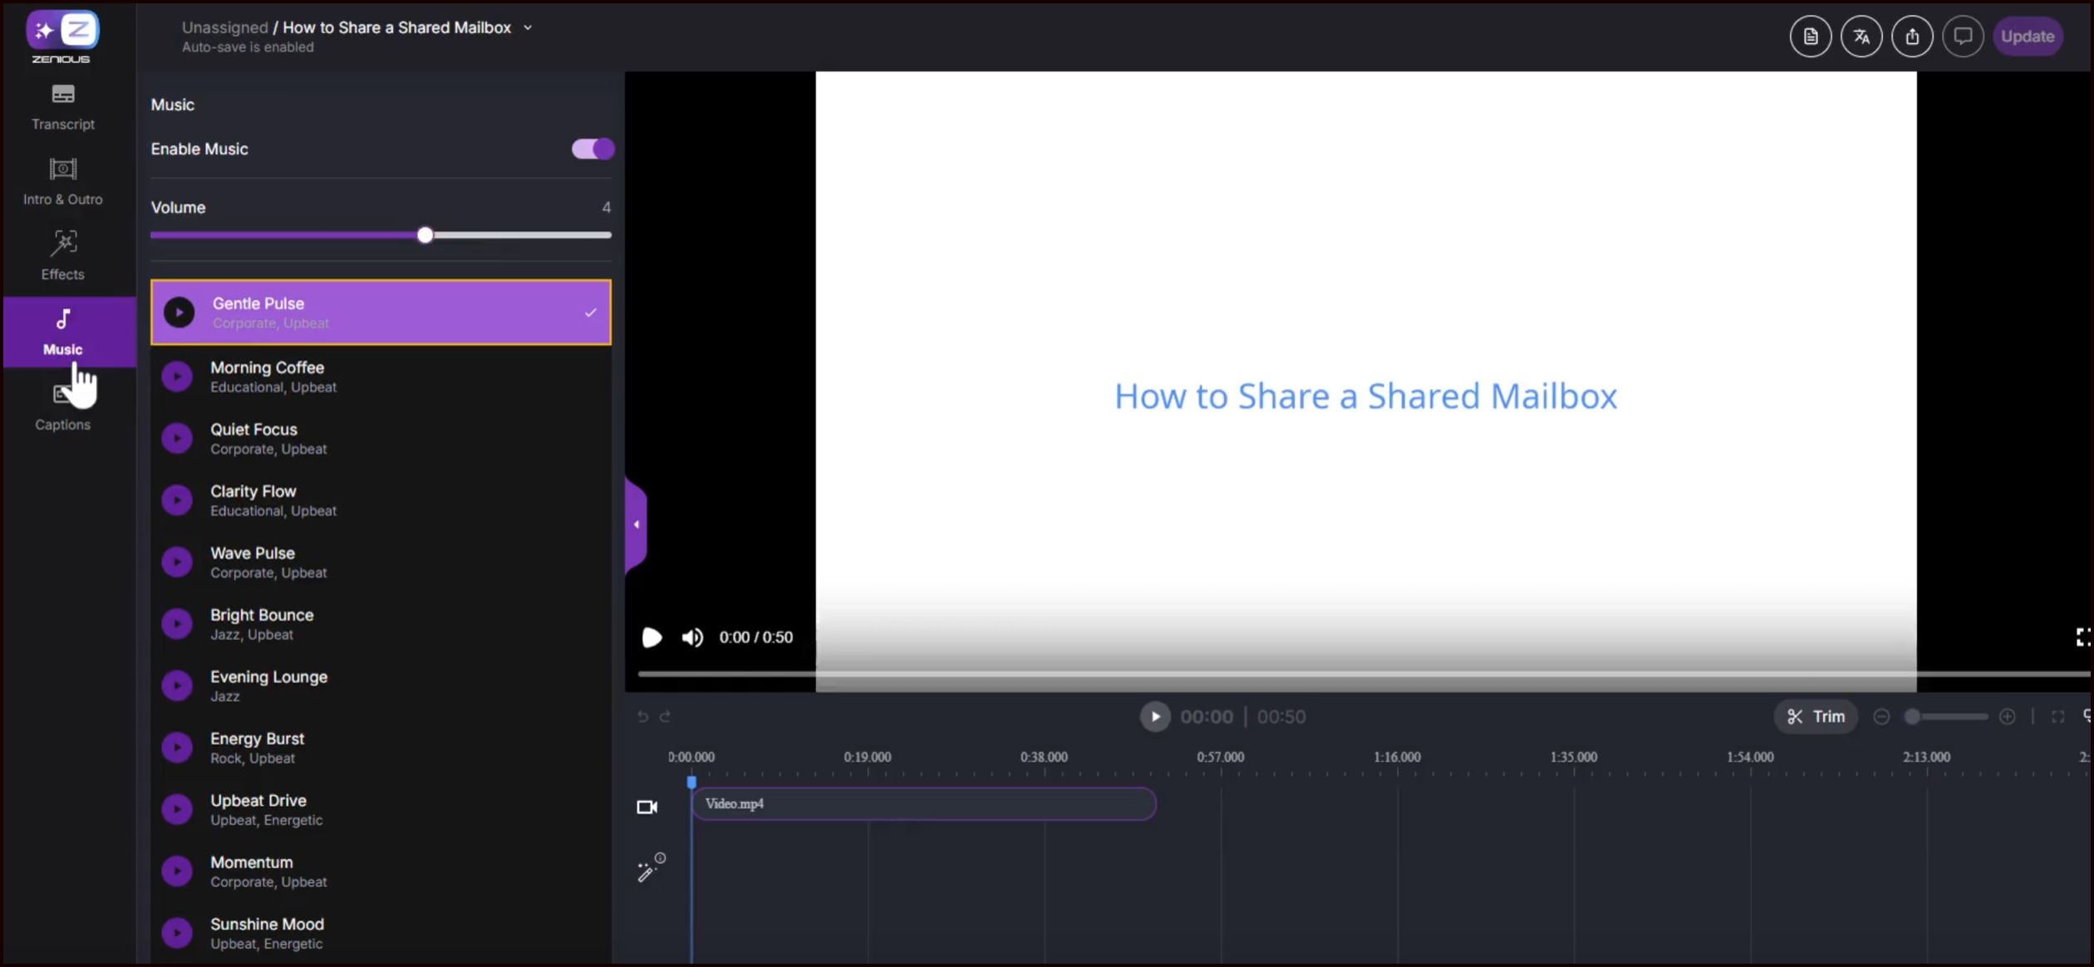Expand the project title dropdown chevron

coord(528,28)
